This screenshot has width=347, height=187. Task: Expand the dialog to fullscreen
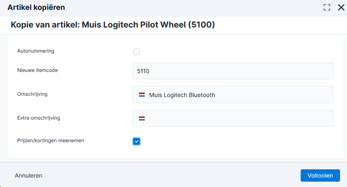click(326, 7)
